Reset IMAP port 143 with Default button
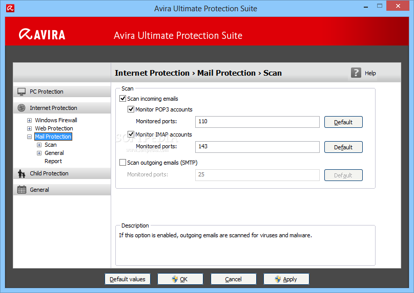This screenshot has width=414, height=293. point(343,147)
